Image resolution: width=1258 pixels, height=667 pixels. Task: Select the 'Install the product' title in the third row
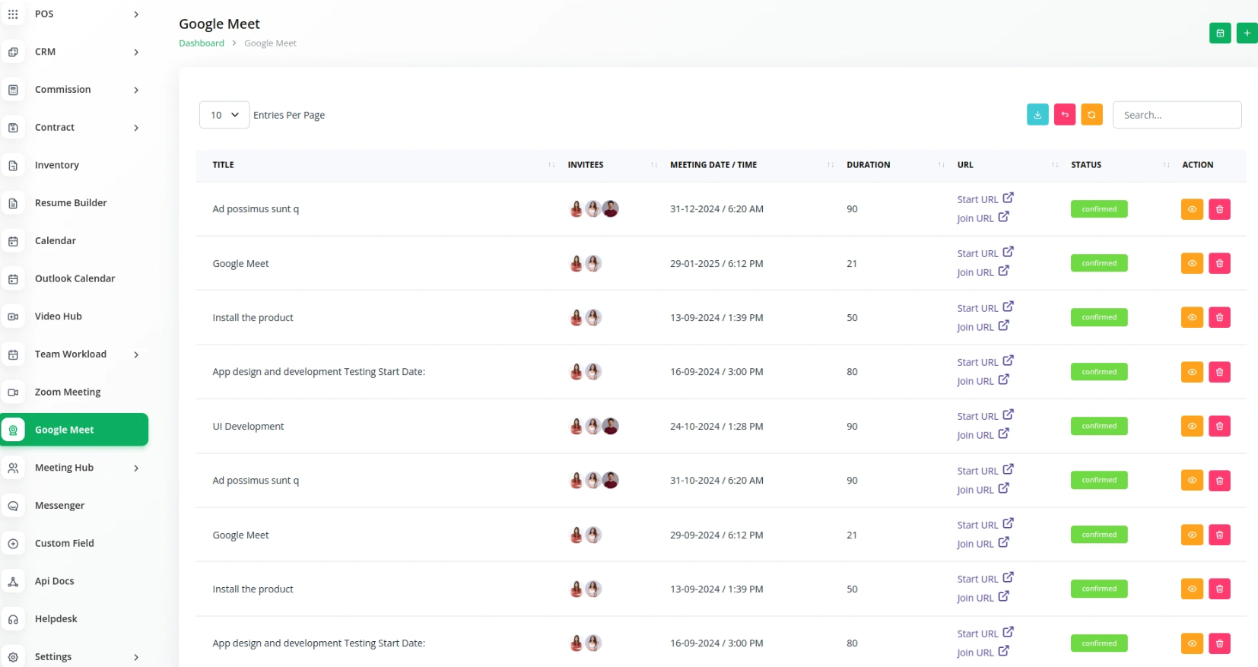[253, 318]
